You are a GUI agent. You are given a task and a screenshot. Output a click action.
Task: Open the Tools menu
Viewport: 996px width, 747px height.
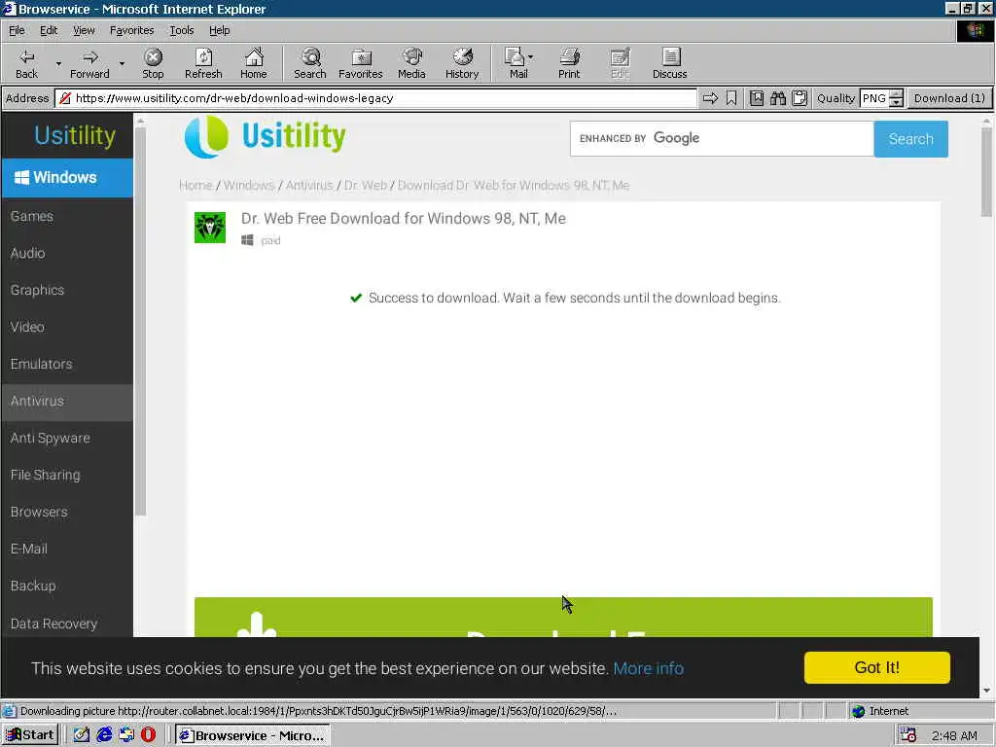click(181, 30)
